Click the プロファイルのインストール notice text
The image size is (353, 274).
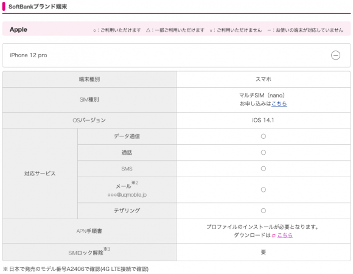click(x=262, y=227)
